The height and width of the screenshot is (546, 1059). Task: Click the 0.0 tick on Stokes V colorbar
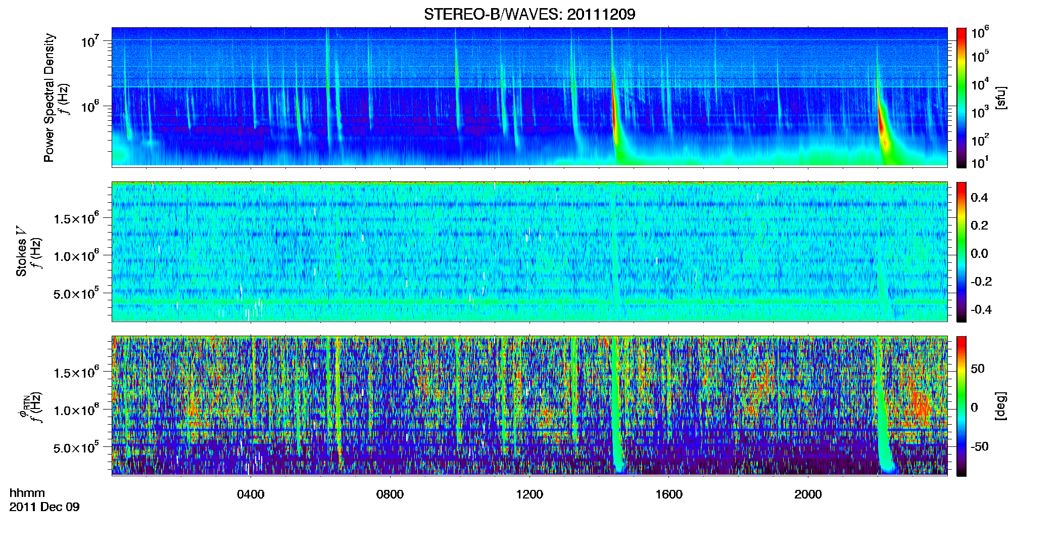point(980,254)
